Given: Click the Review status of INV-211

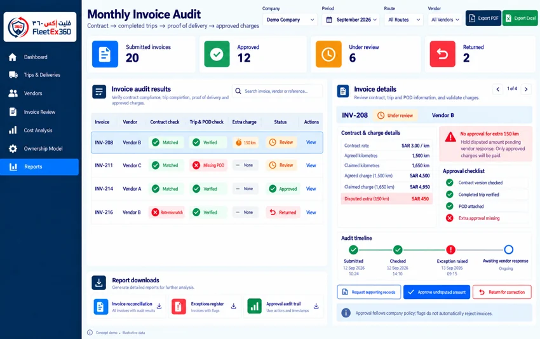Looking at the screenshot, I should (x=281, y=165).
